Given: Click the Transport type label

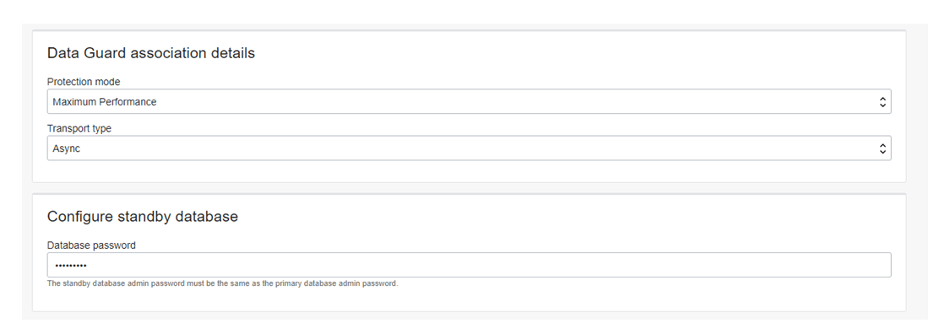Looking at the screenshot, I should pos(79,128).
